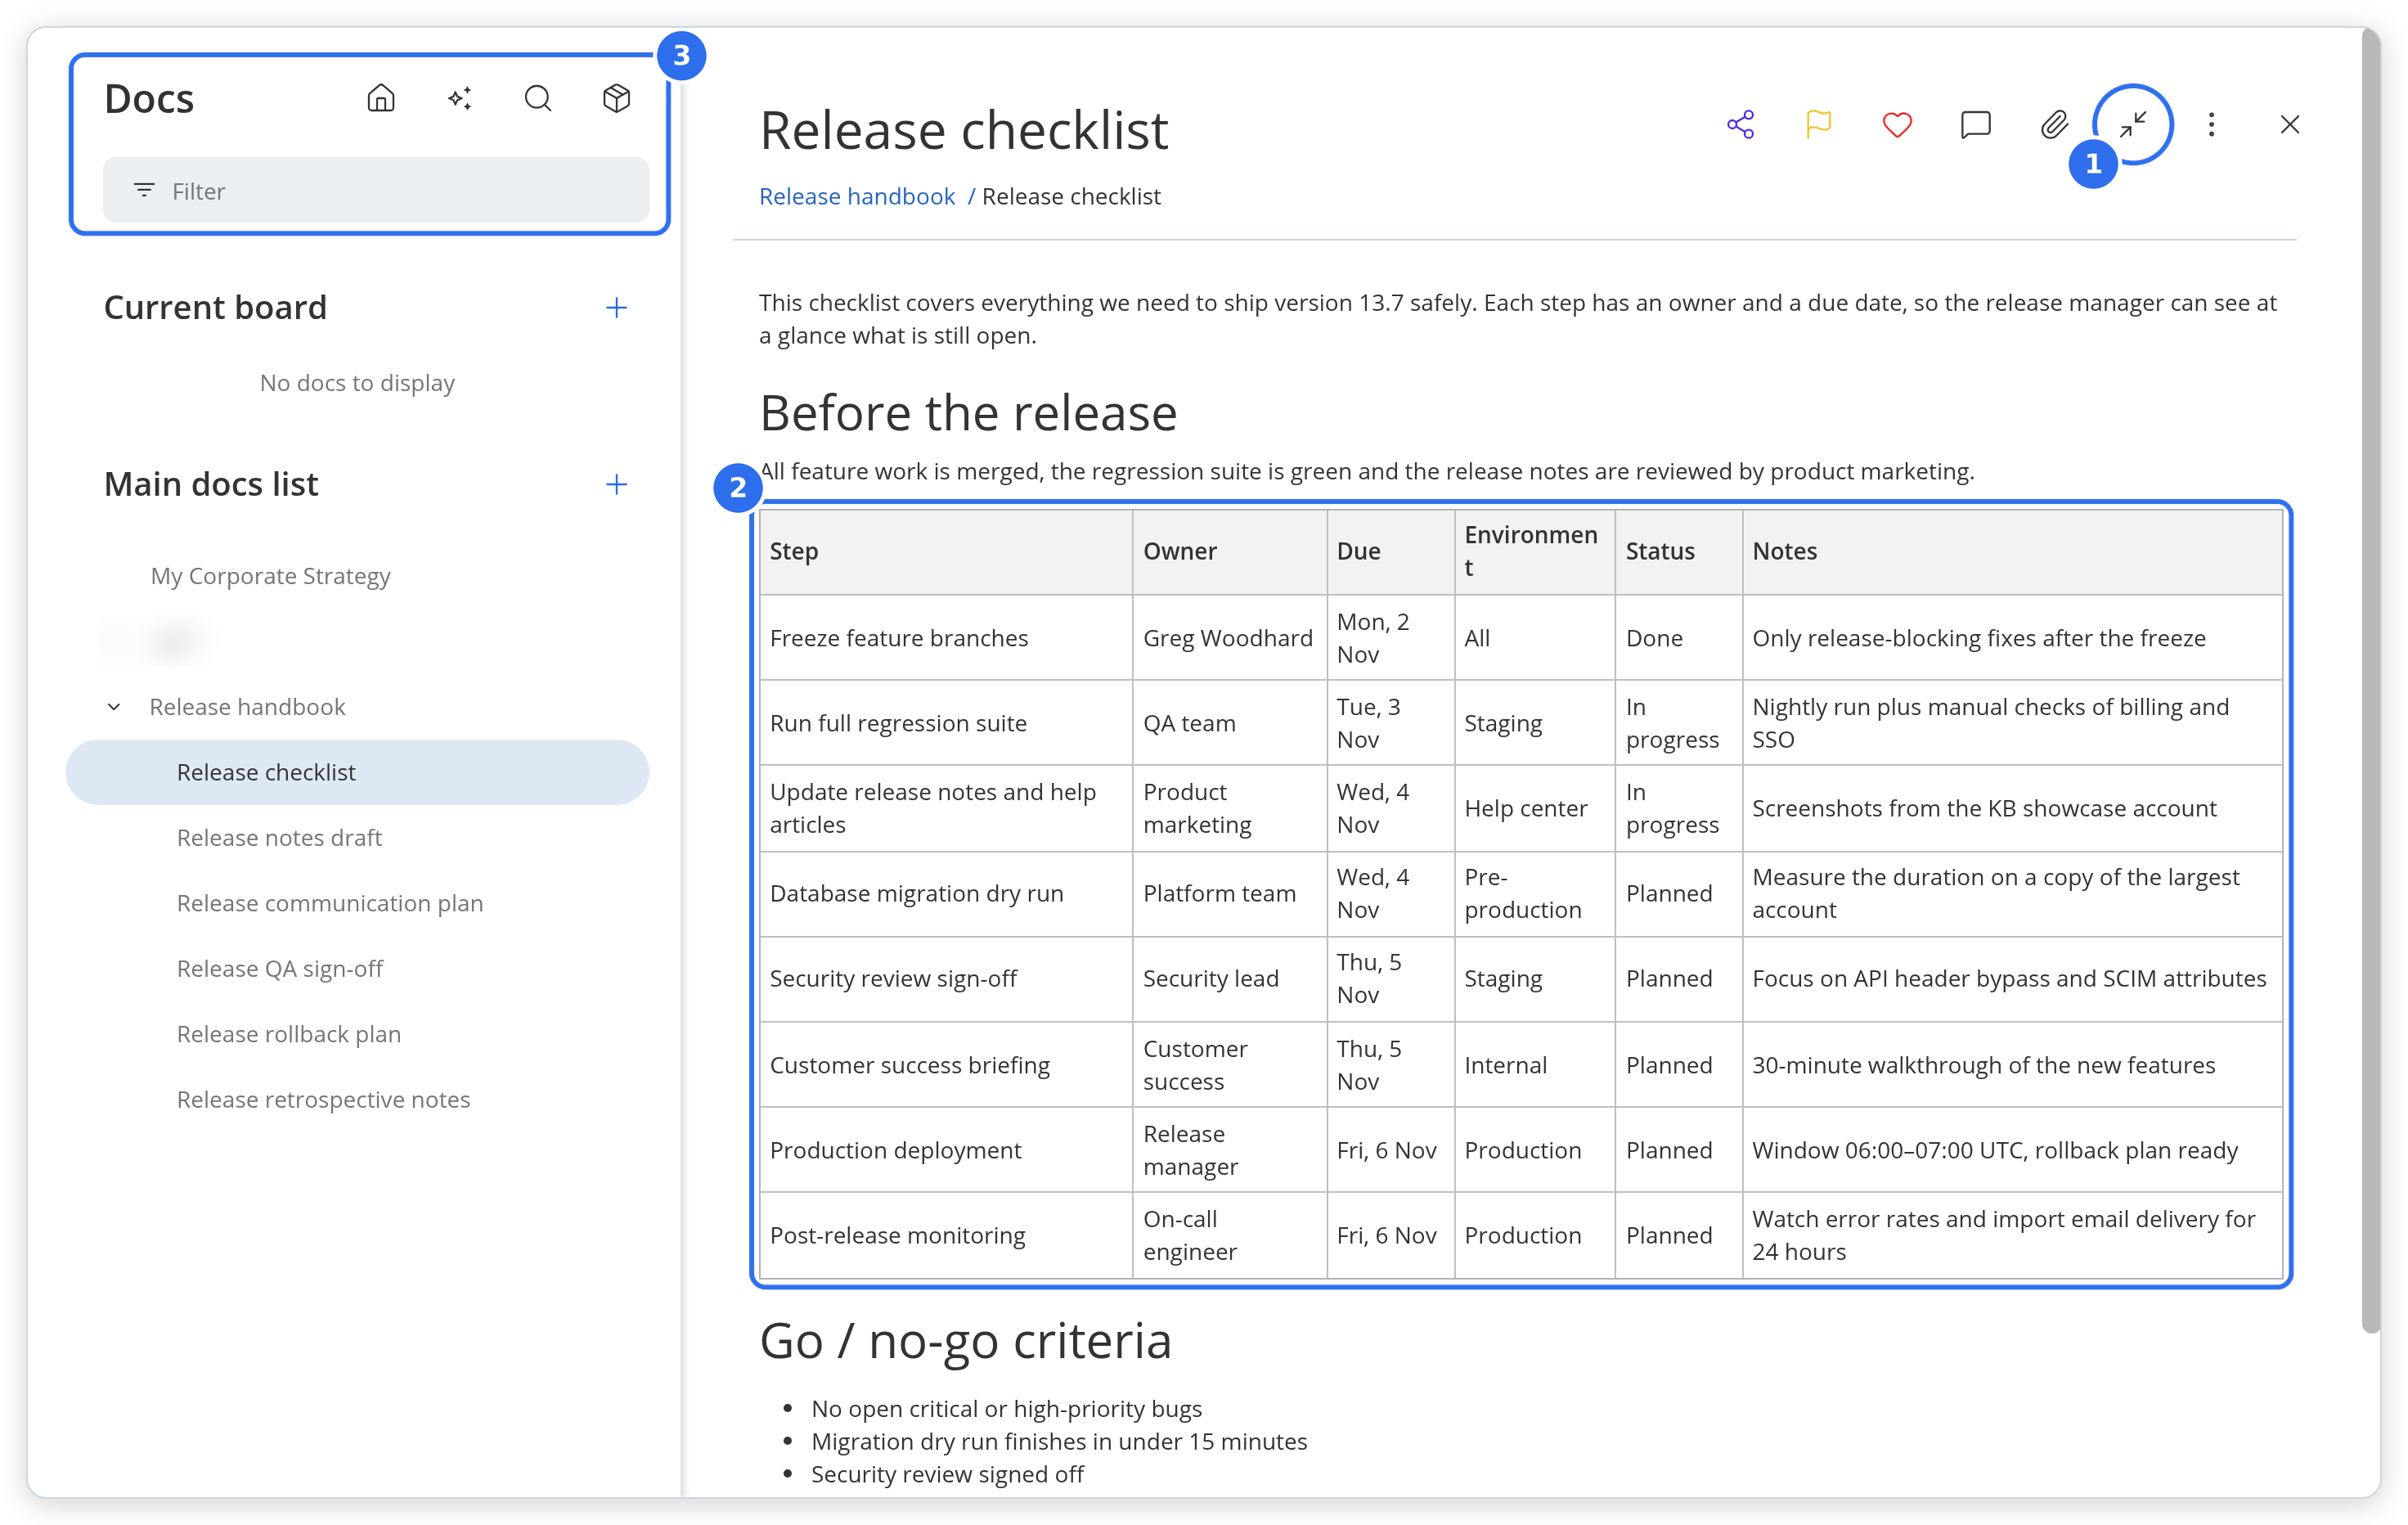Click the Step column header
This screenshot has height=1525, width=2408.
coord(946,551)
